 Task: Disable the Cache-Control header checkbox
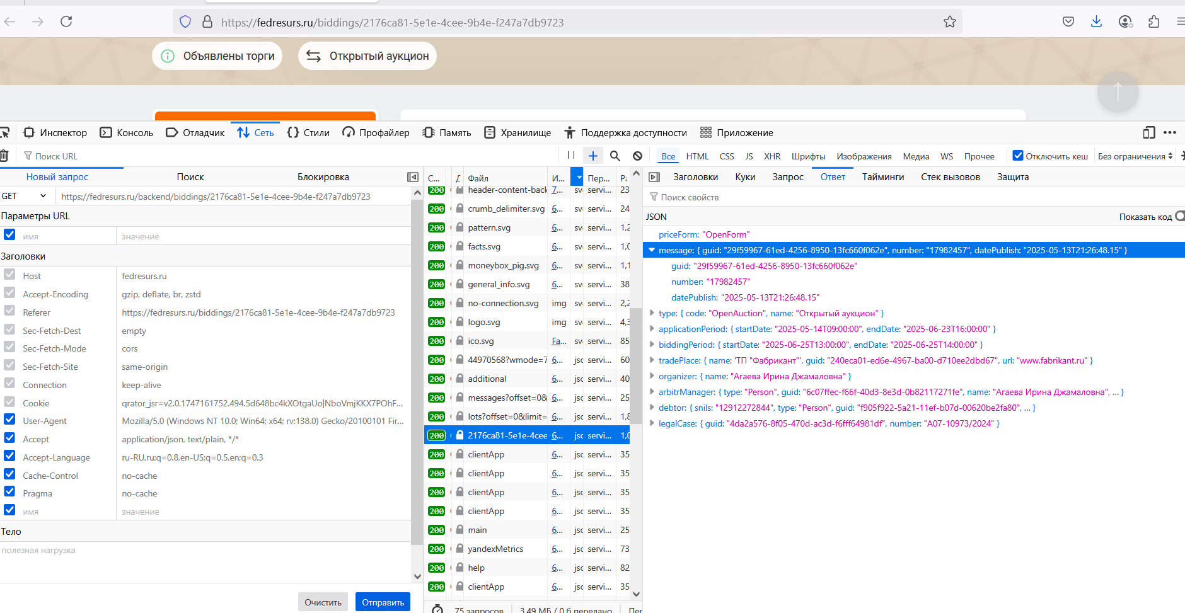click(9, 474)
